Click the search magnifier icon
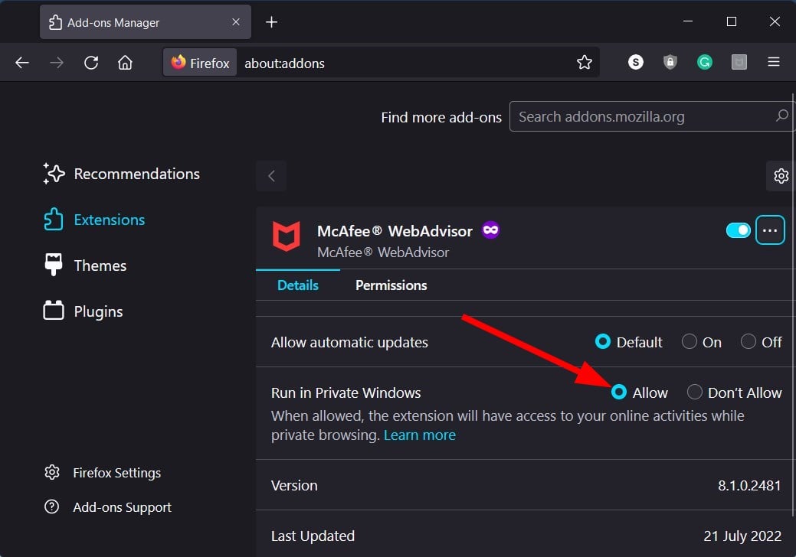796x557 pixels. click(x=781, y=116)
